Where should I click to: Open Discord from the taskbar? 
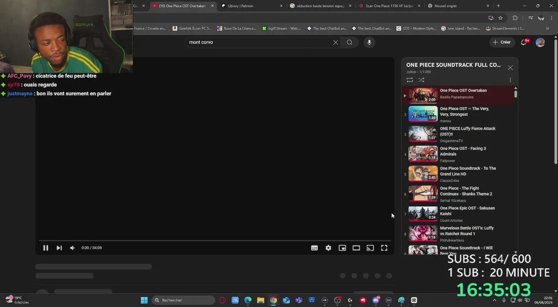(376, 300)
